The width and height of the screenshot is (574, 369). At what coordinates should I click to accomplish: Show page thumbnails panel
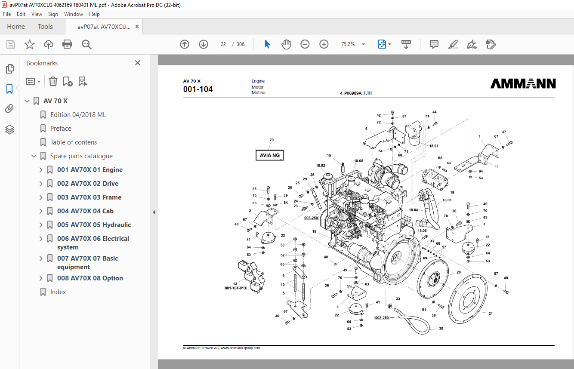click(9, 68)
